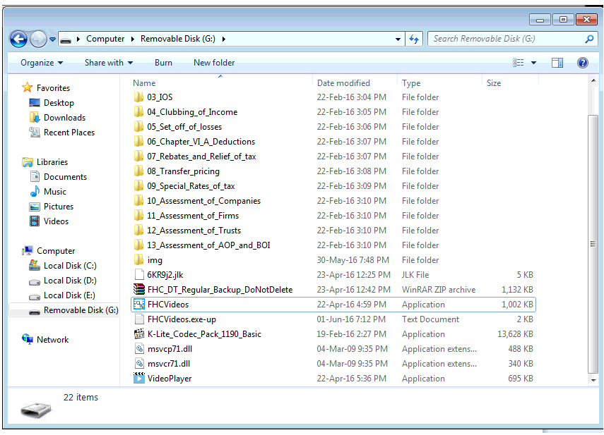Sort files by the Size column header

[x=494, y=83]
